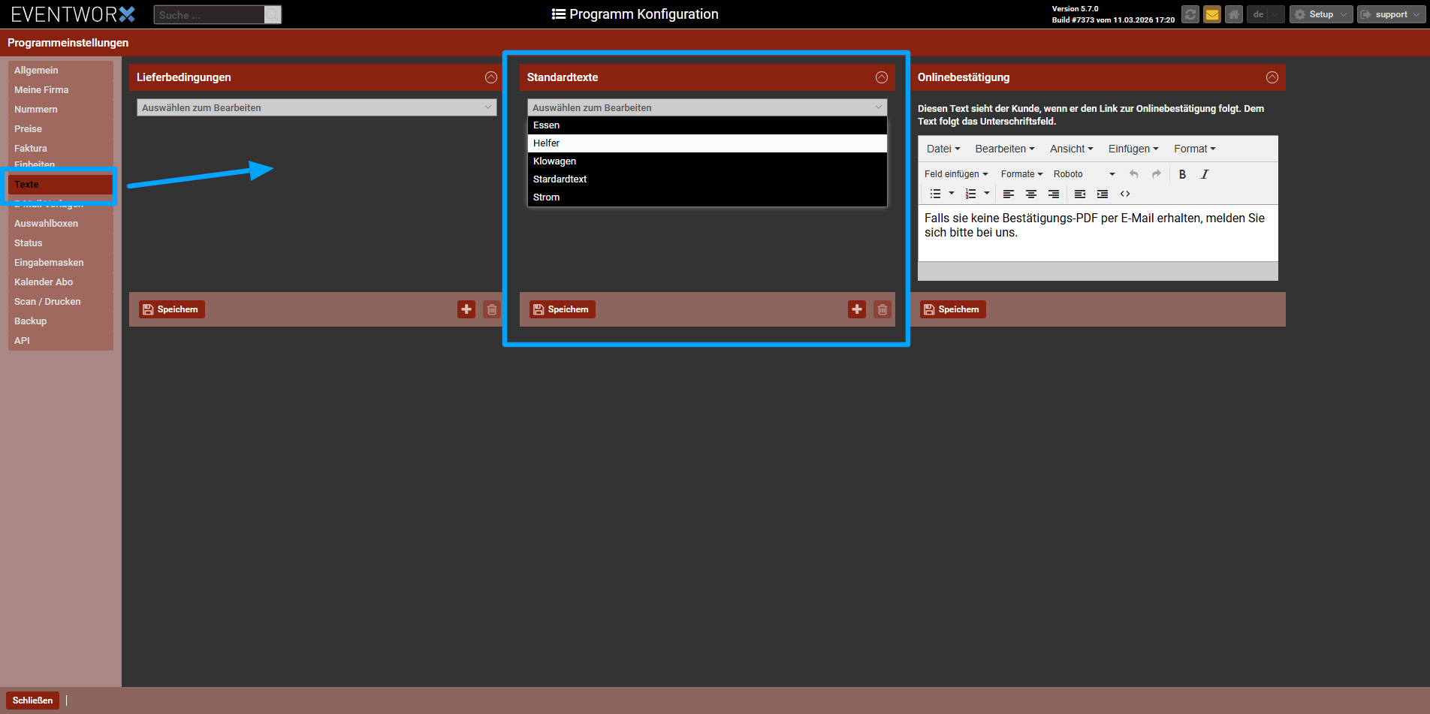Center align text in the editor
Screen dimensions: 1430x714
coord(1031,194)
